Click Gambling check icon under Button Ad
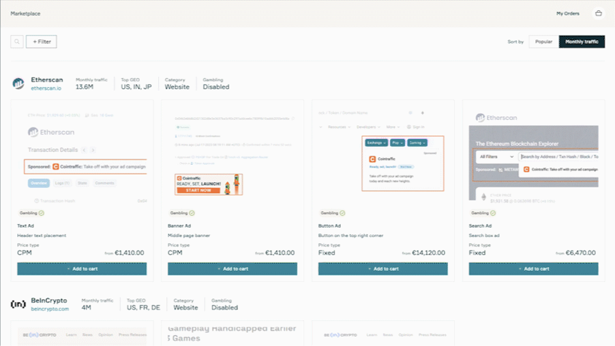This screenshot has height=346, width=615. click(x=342, y=213)
